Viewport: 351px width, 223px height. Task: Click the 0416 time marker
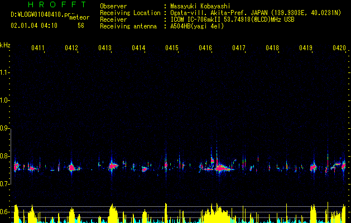[205, 48]
